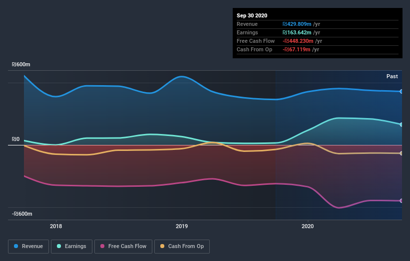Screen dimensions: 410x261
Task: Click the ₪429.809m revenue value
Action: coord(297,24)
